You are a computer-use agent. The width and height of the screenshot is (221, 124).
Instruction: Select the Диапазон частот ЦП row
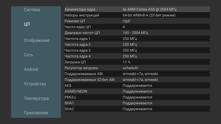[137, 33]
